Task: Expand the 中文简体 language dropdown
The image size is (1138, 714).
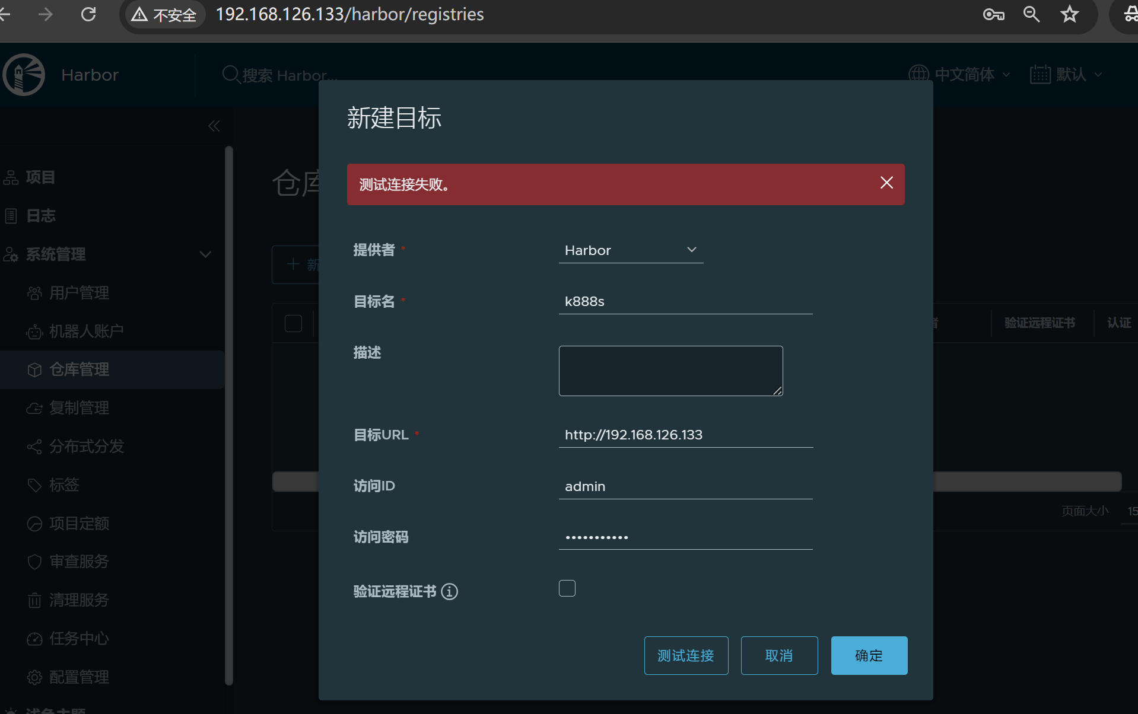Action: [x=959, y=75]
